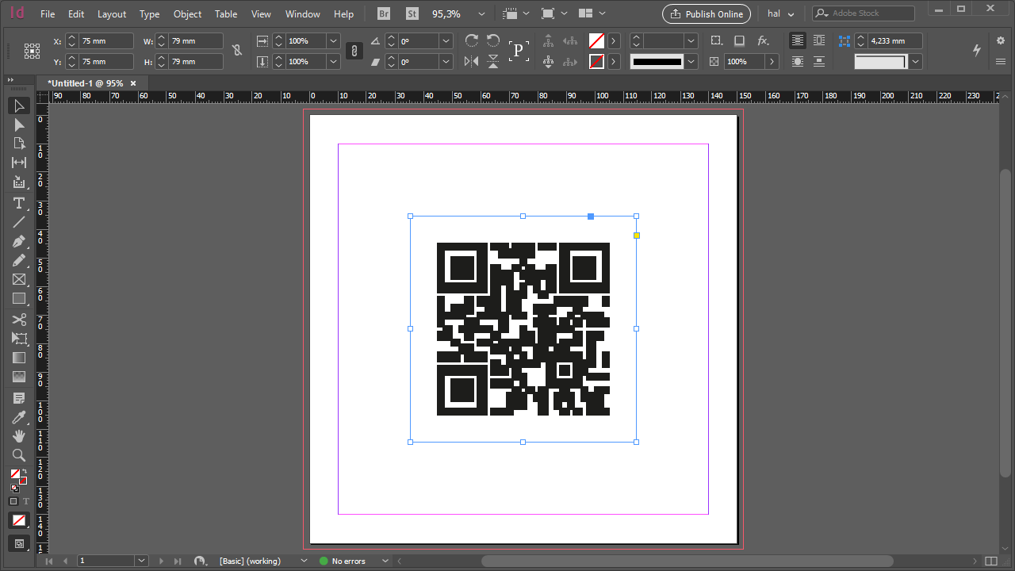Click Rotate 90° Counter-clockwise icon
Viewport: 1015px width, 571px height.
click(493, 40)
